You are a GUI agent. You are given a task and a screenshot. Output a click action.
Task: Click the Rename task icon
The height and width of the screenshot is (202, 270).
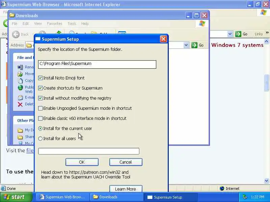coord(20,67)
